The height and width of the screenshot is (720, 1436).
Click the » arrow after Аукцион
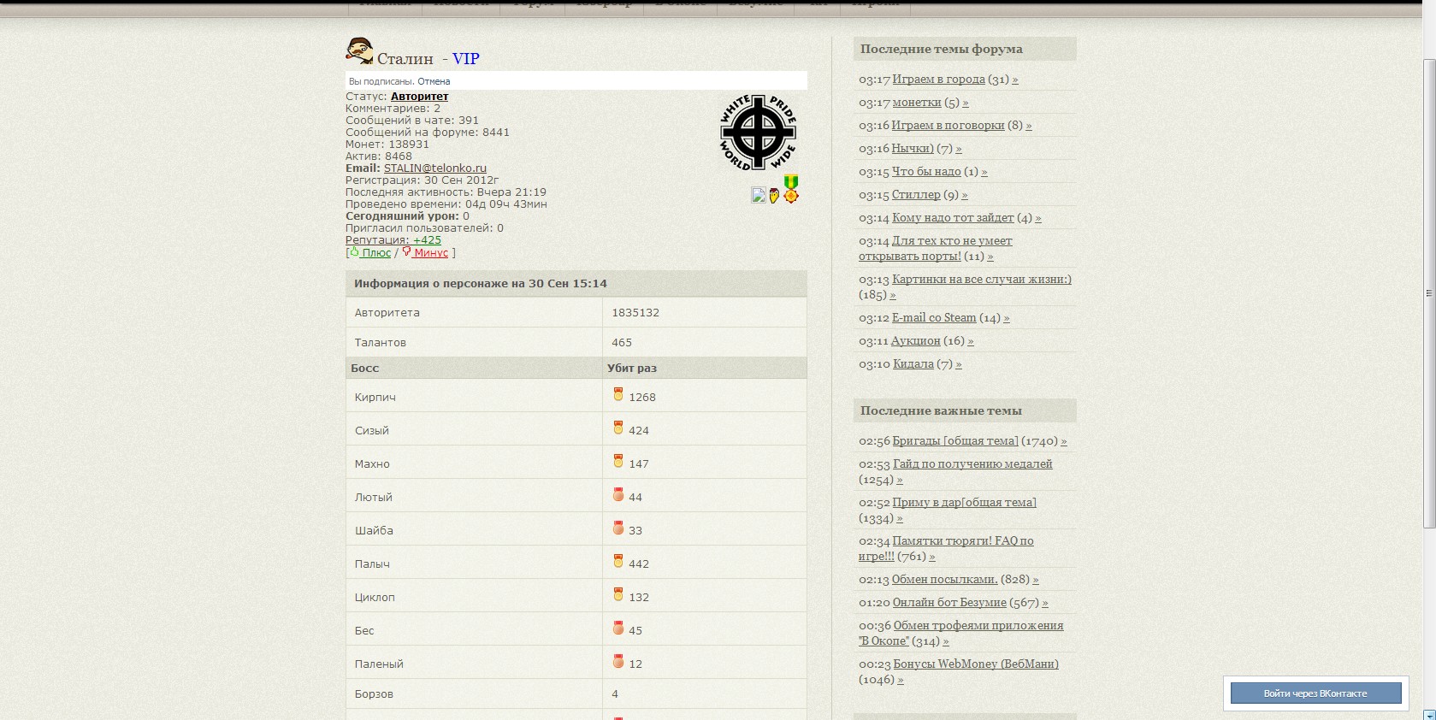click(x=971, y=341)
